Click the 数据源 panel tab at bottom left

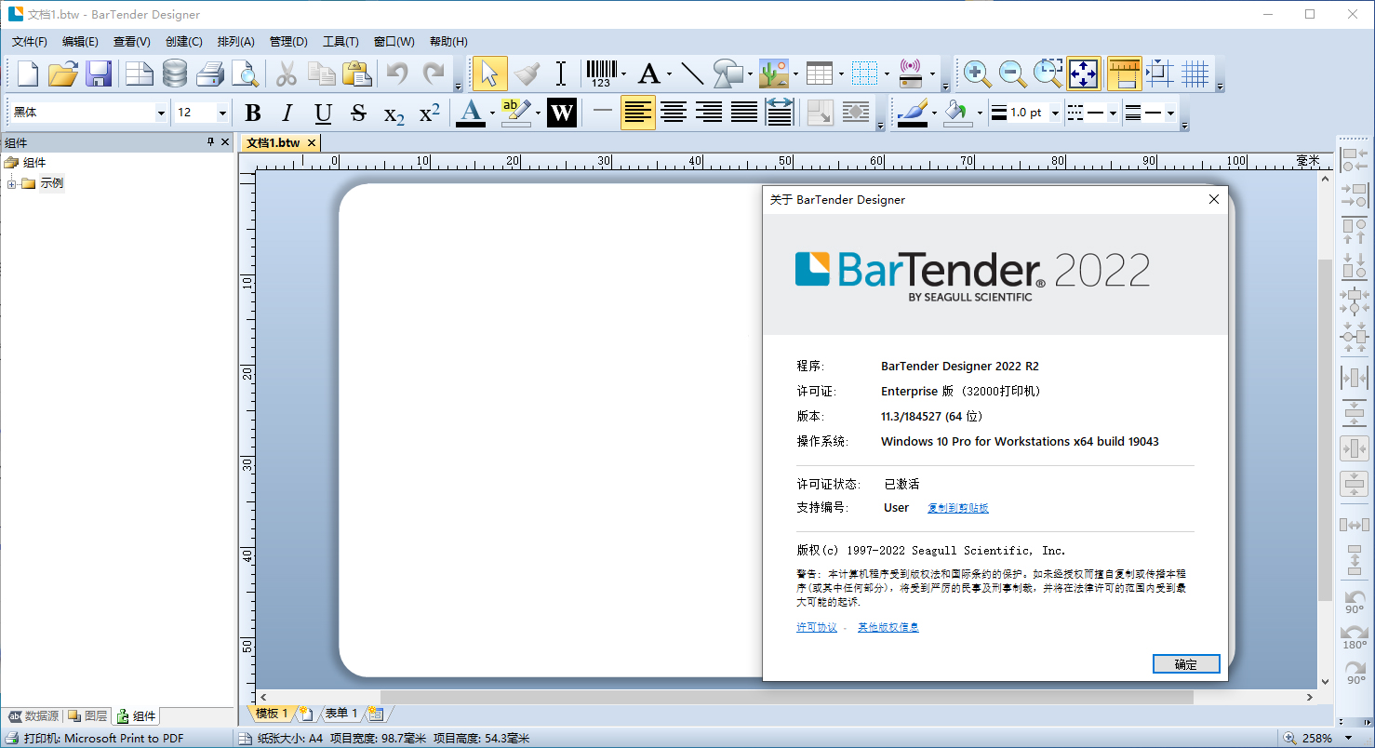click(x=33, y=715)
